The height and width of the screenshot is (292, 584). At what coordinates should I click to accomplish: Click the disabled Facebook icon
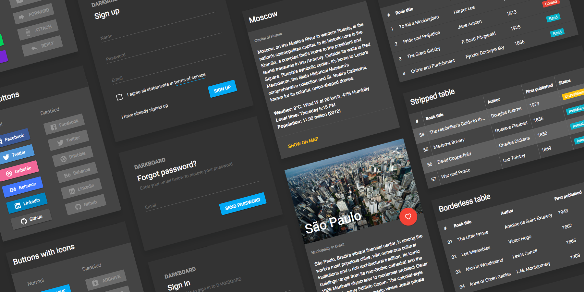click(x=54, y=127)
